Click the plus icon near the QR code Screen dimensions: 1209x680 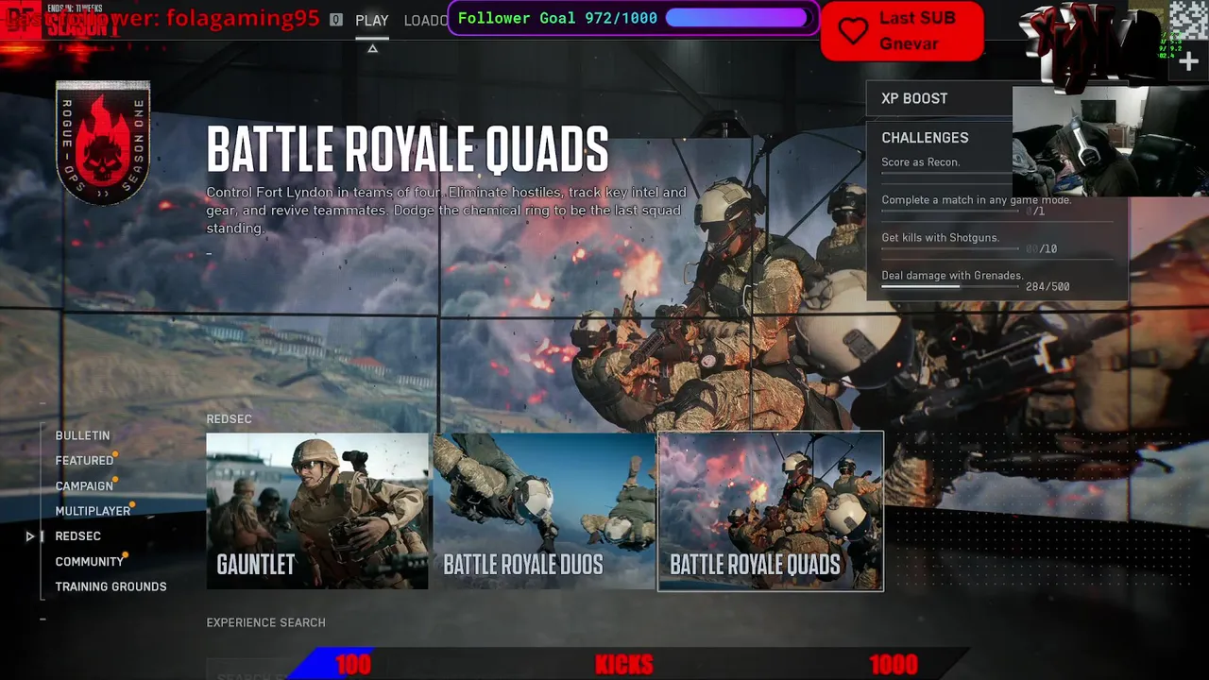coord(1188,61)
